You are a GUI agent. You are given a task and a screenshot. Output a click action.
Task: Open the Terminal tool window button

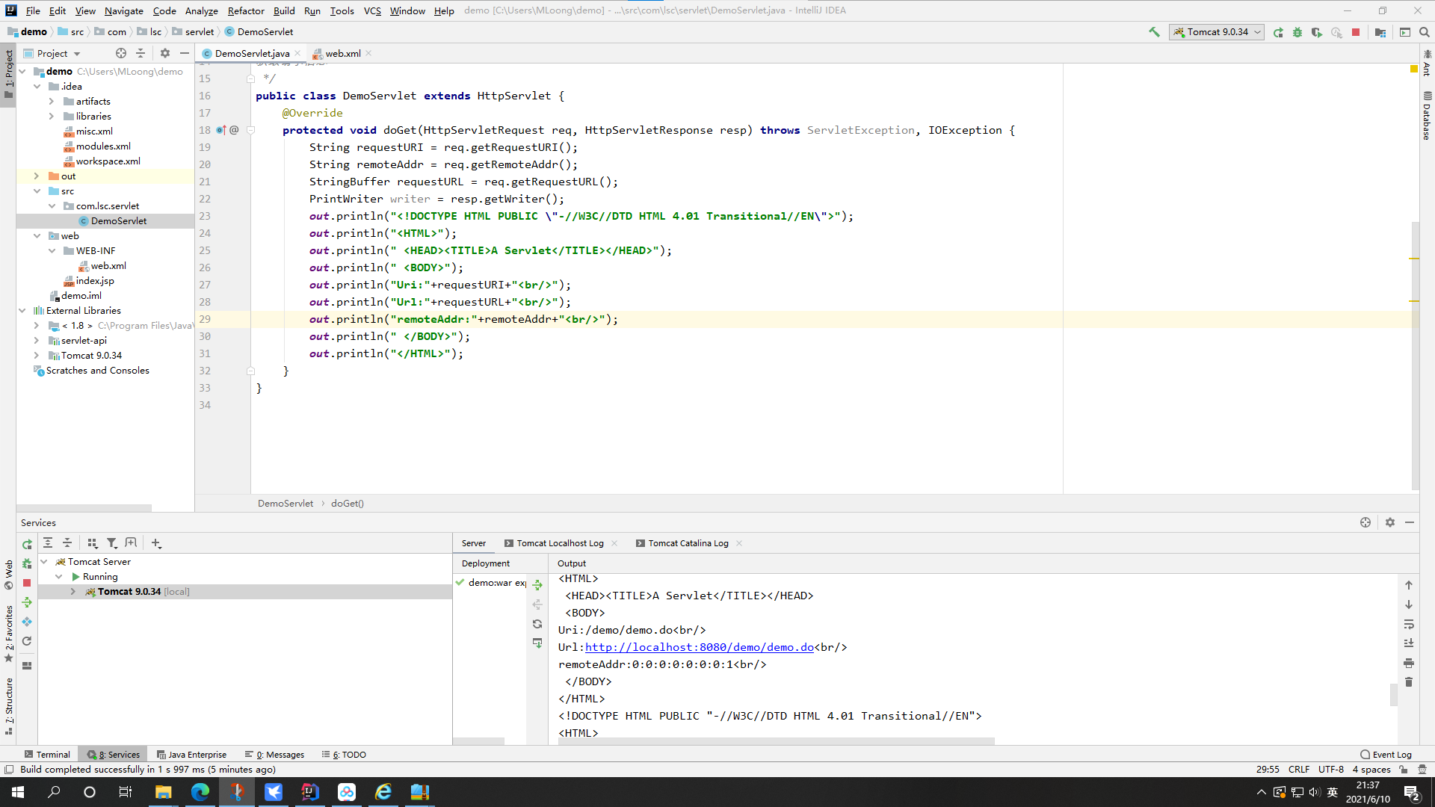(x=47, y=755)
